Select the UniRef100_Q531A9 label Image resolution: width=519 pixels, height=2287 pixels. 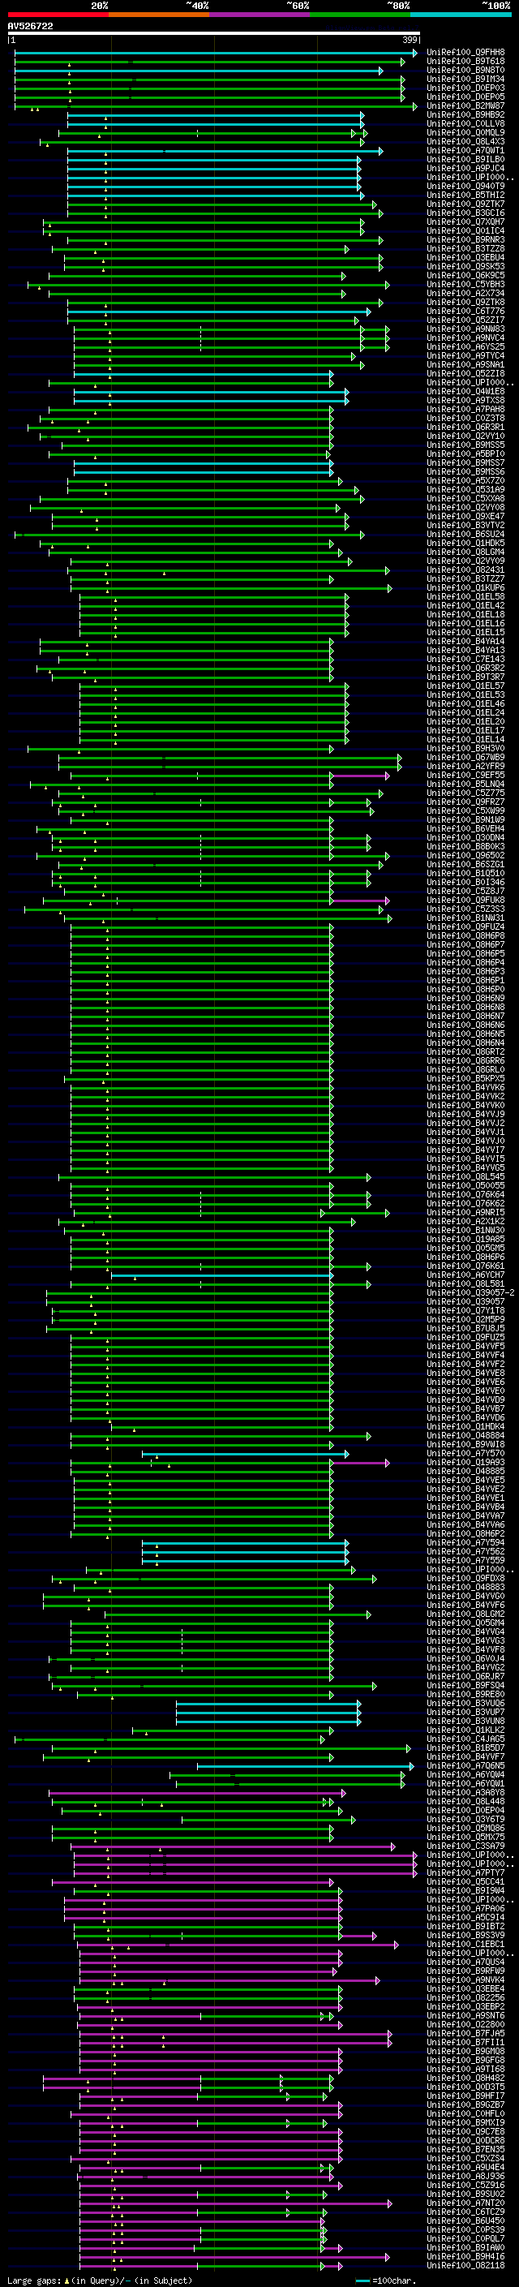click(x=465, y=489)
